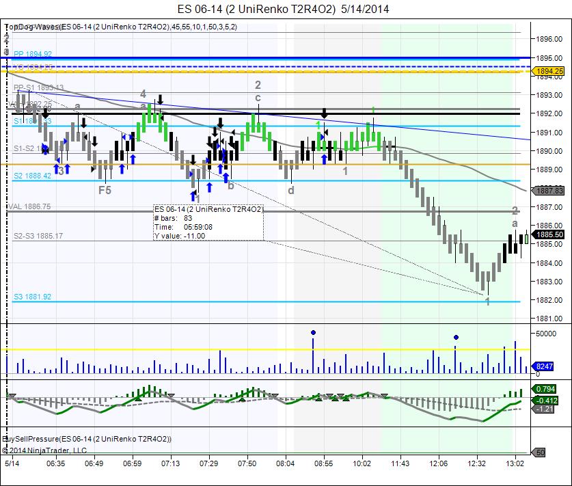Click the 06:35 time axis label

[56, 463]
